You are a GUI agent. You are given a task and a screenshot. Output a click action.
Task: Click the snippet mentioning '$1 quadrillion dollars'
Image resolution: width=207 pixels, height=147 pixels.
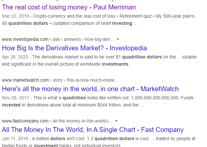pyautogui.click(x=99, y=60)
